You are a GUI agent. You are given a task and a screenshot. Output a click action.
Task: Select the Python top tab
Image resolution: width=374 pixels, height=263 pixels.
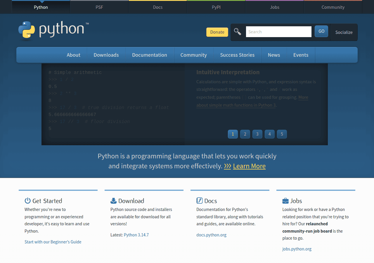click(41, 7)
